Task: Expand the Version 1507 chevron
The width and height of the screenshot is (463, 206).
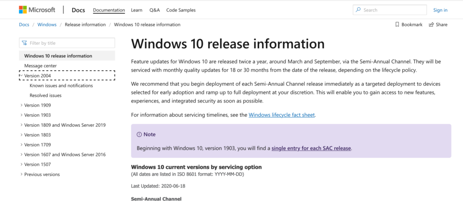Action: click(21, 165)
